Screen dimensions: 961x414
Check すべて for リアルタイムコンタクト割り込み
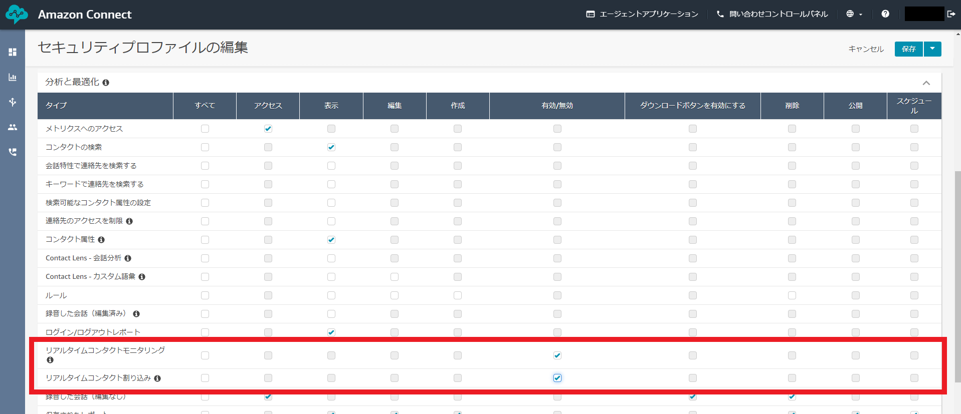pos(205,378)
